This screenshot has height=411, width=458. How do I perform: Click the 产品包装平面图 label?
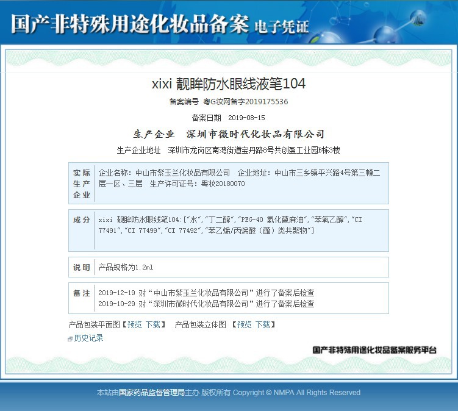tap(95, 324)
